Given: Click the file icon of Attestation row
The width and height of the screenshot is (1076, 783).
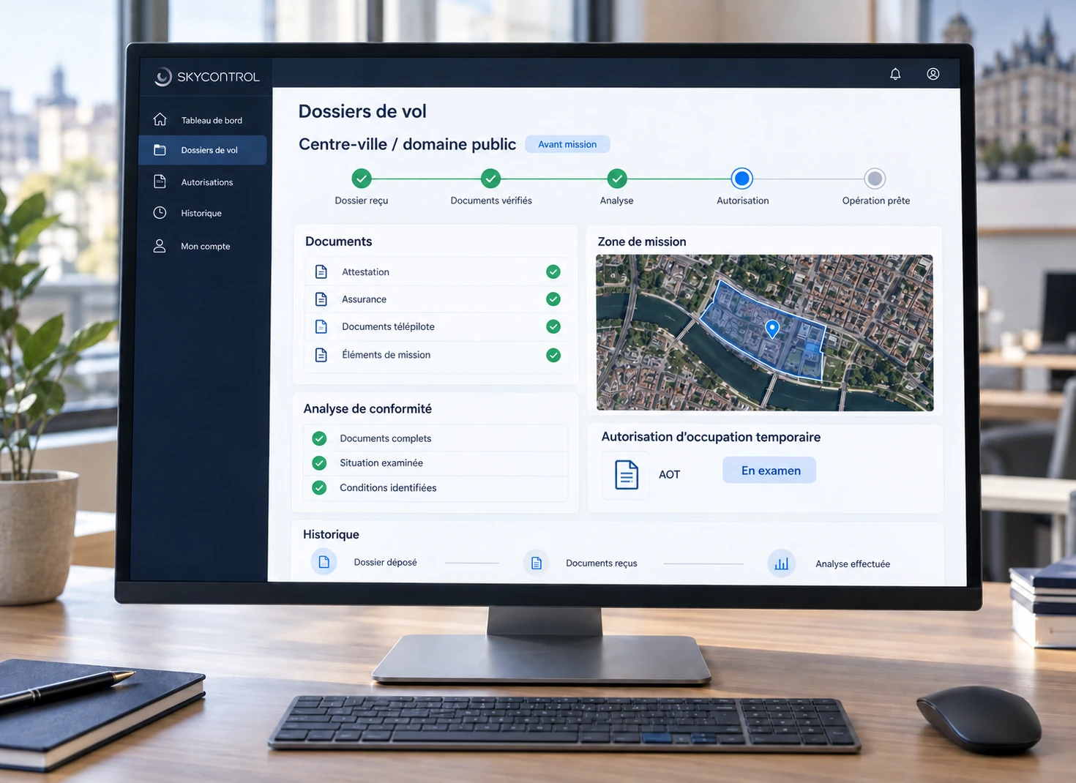Looking at the screenshot, I should (x=321, y=271).
